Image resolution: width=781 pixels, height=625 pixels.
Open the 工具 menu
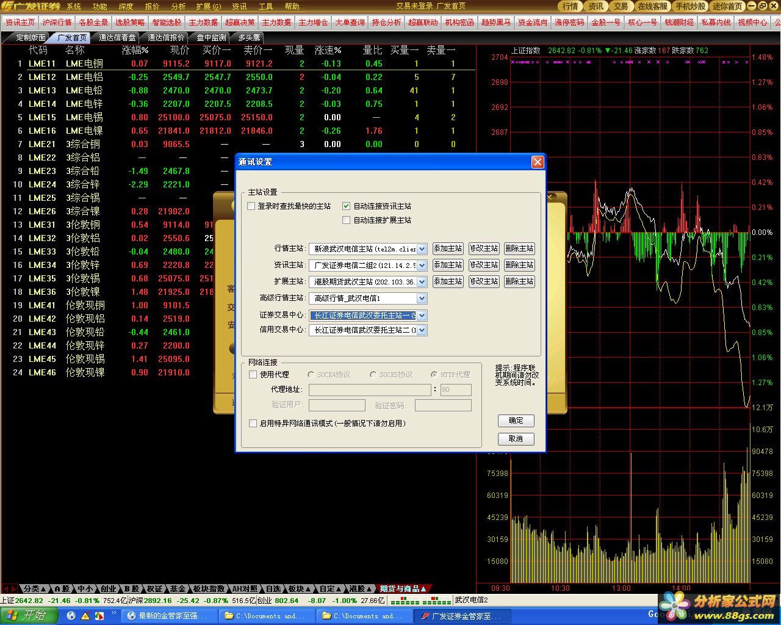coord(265,6)
